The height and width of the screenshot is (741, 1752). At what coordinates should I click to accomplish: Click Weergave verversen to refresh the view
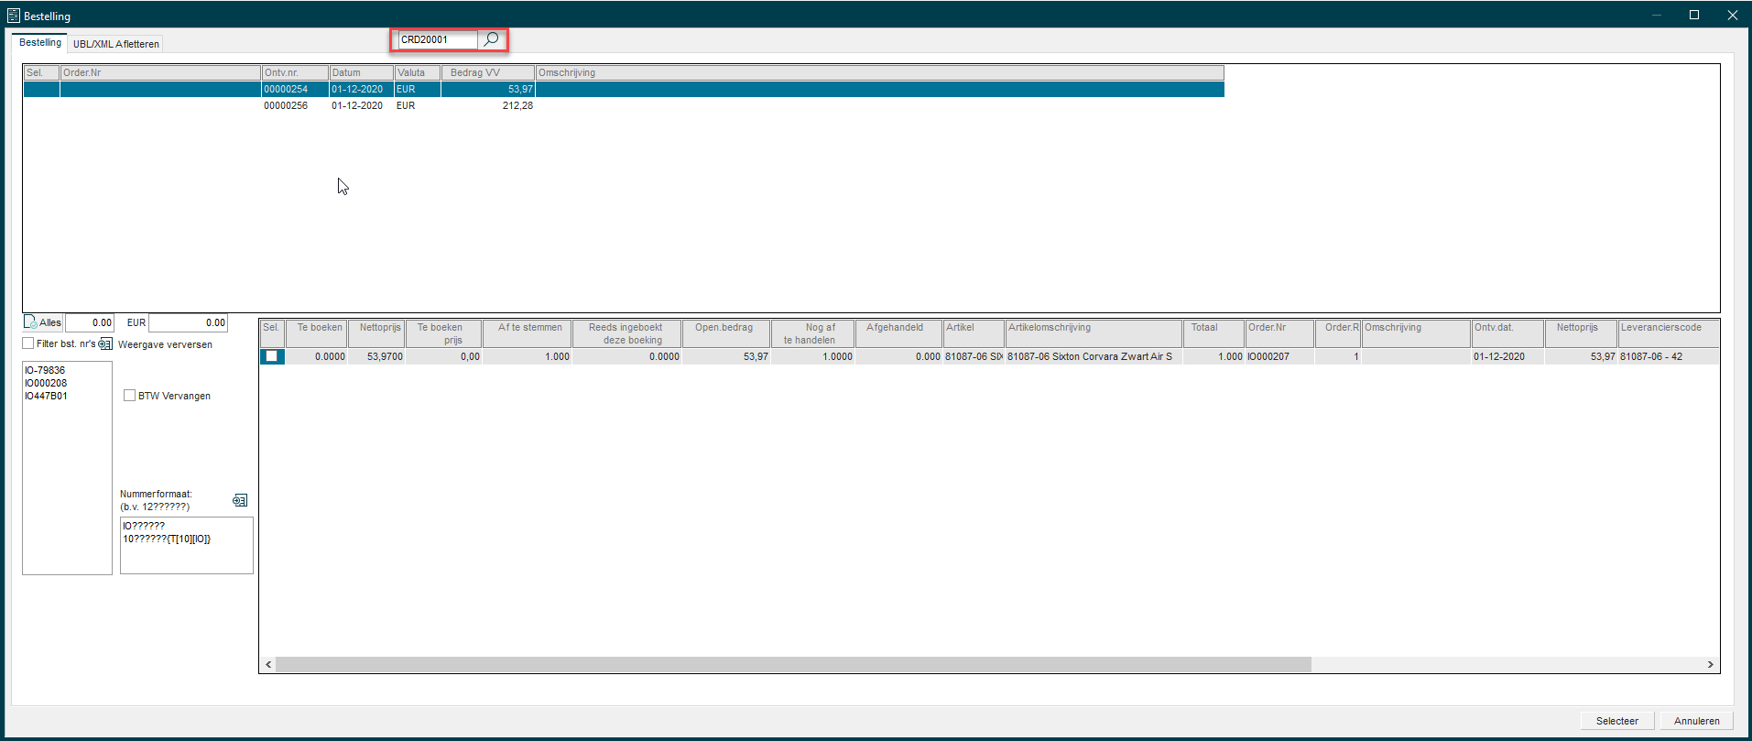coord(165,344)
